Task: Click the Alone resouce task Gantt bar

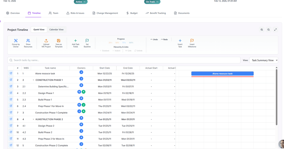Action: click(222, 74)
